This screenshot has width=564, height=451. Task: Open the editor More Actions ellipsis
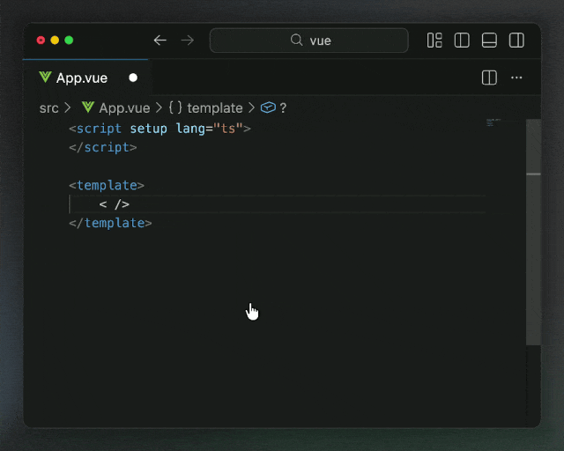point(517,78)
